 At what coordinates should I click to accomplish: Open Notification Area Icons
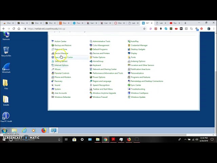click(140, 69)
